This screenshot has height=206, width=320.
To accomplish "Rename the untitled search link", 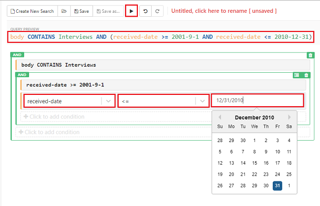I will 224,11.
